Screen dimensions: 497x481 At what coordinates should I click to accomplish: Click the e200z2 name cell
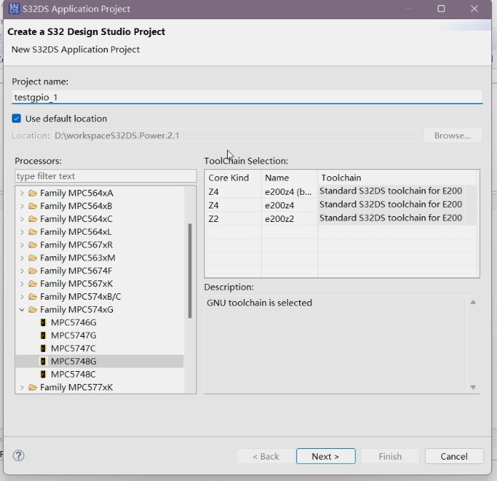(289, 218)
